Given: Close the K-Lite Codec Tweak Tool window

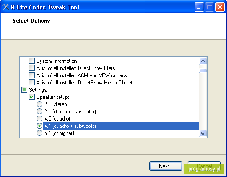Looking at the screenshot, I should [220, 7].
